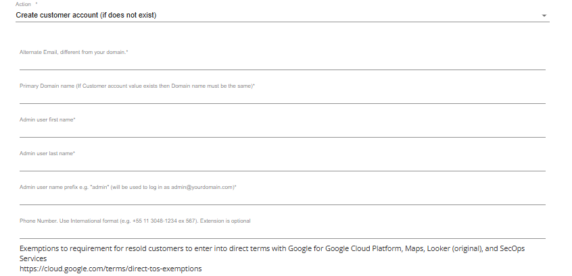Screen dimensions: 572x276
Task: Focus the Alternate Email input field
Action: pos(283,63)
